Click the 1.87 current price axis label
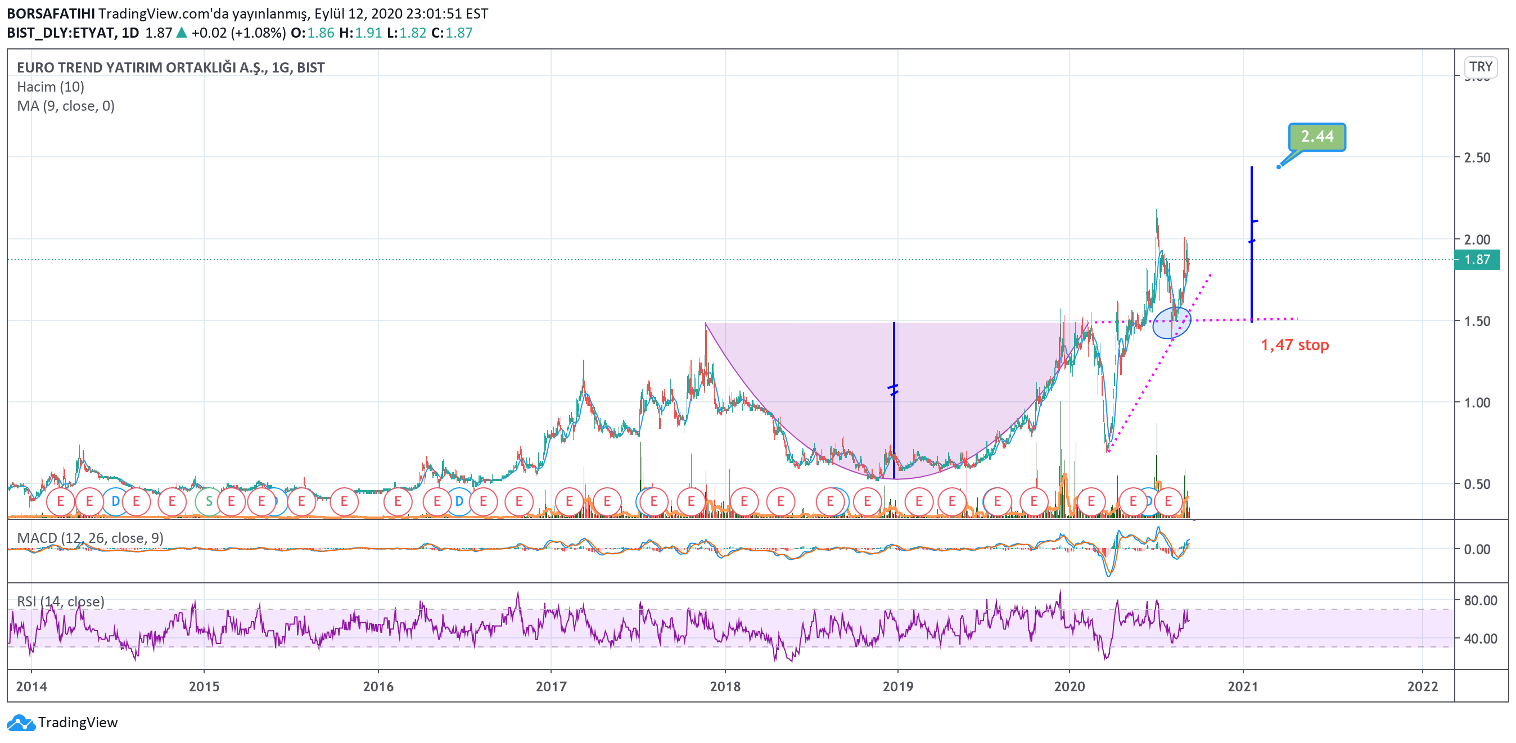The height and width of the screenshot is (743, 1516). (x=1476, y=260)
